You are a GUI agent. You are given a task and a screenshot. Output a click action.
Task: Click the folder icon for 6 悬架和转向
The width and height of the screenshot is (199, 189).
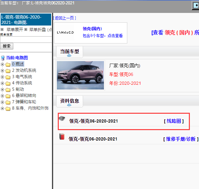point(8,96)
